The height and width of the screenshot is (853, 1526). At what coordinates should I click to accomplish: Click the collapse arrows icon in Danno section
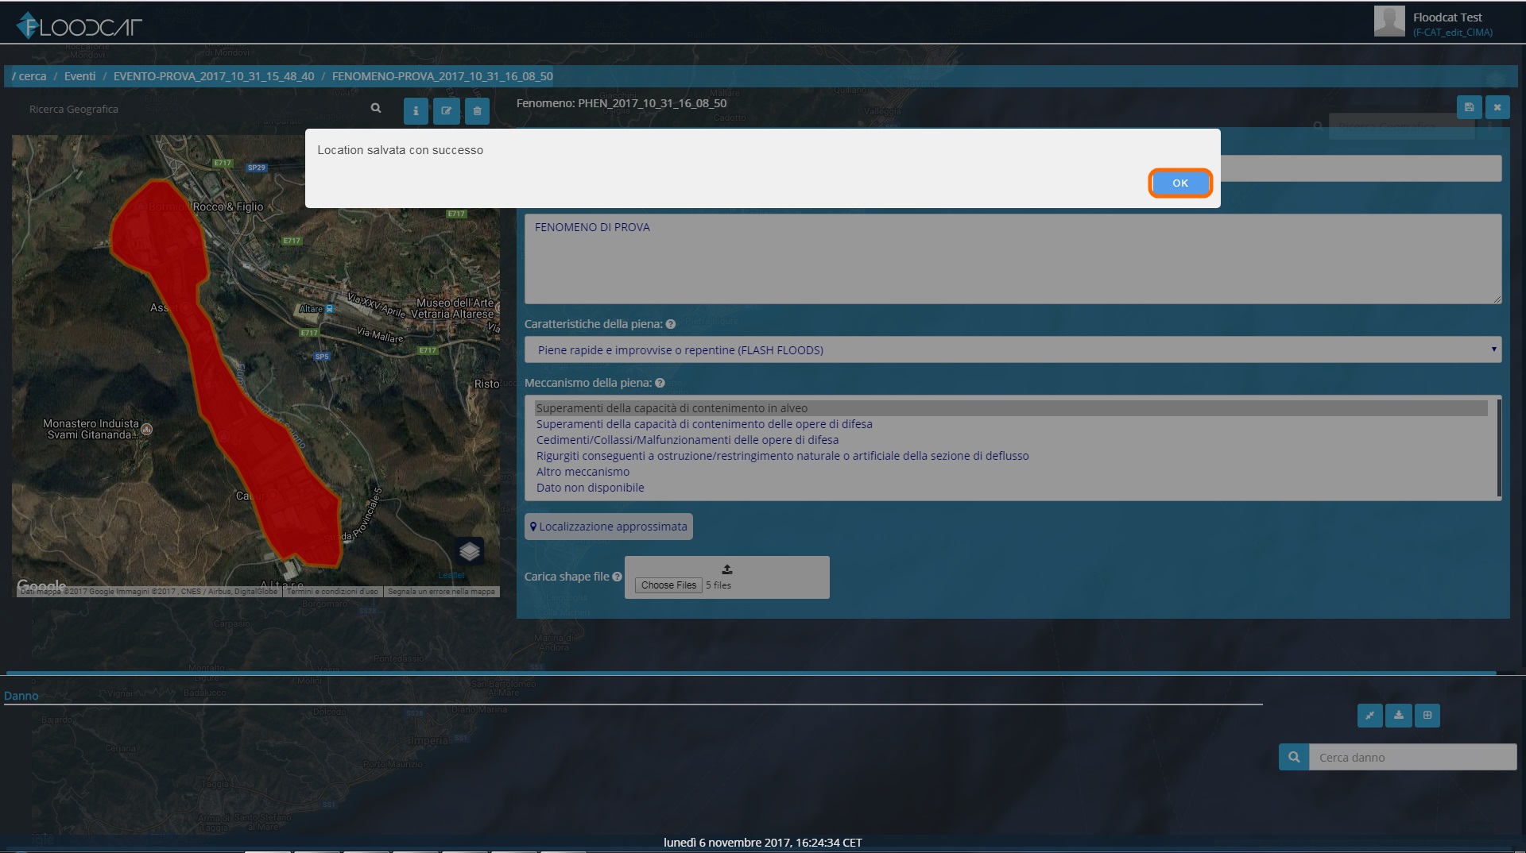click(1369, 716)
